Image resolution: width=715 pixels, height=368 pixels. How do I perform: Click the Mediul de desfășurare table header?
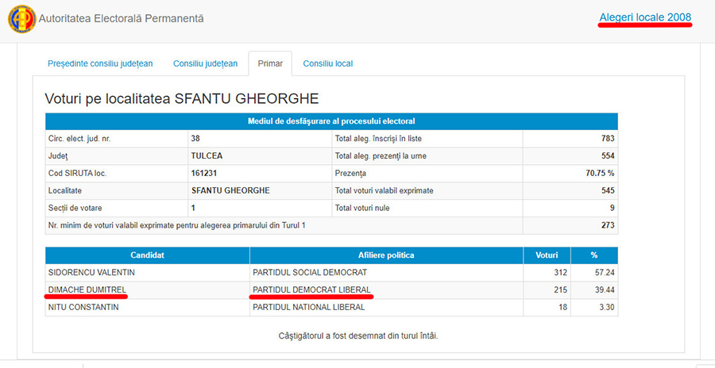pos(331,121)
